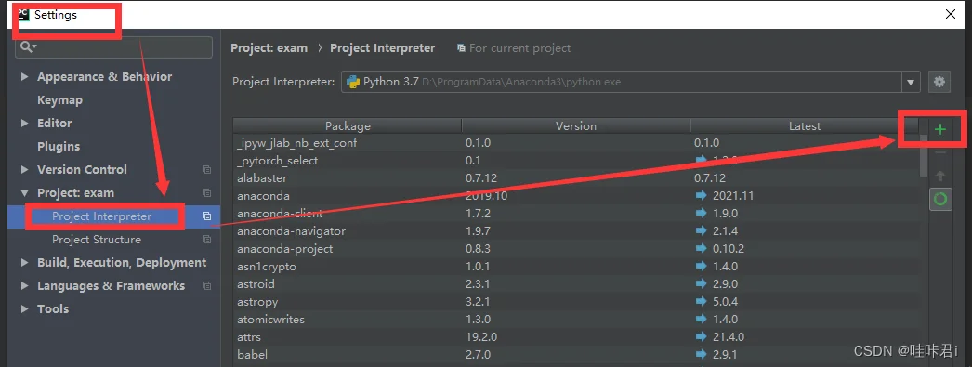Expand the Version Control section
This screenshot has height=367, width=972.
pyautogui.click(x=25, y=170)
